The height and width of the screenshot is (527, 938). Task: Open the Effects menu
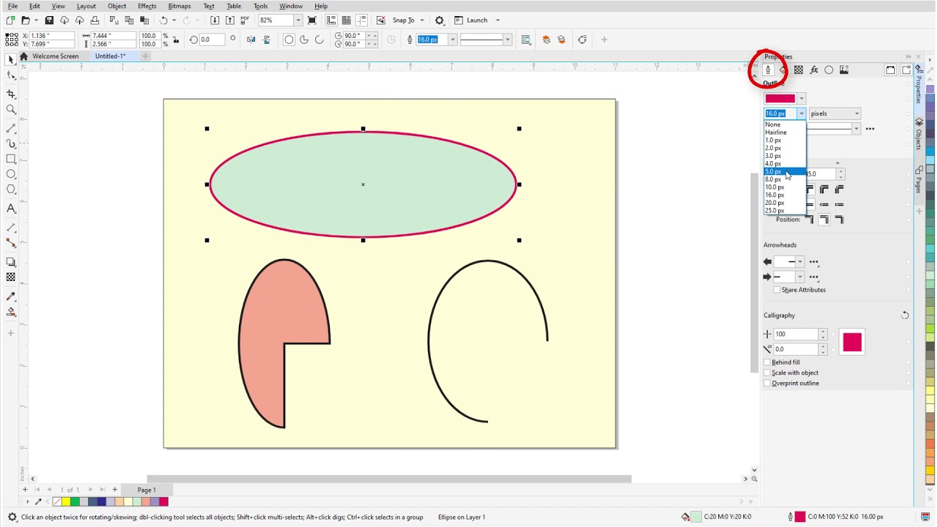click(x=147, y=6)
